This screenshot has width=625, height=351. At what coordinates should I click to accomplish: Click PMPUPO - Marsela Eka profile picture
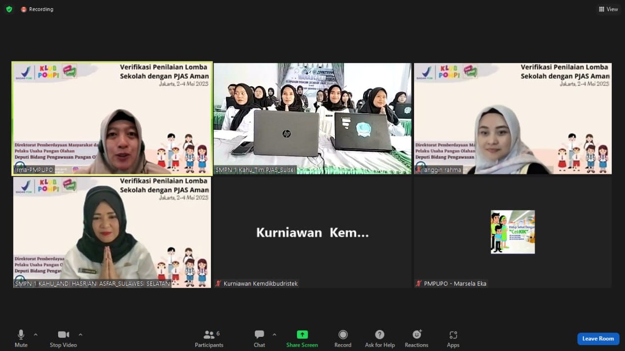[x=513, y=232]
